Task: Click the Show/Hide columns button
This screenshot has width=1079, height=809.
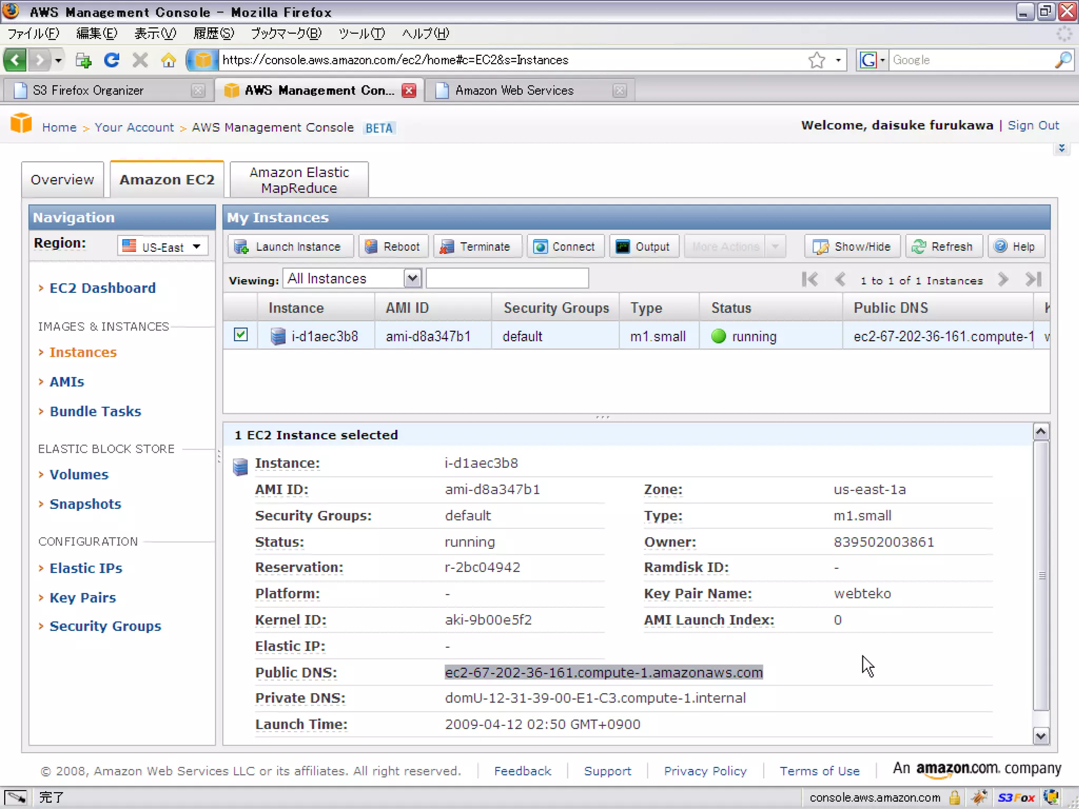Action: pyautogui.click(x=852, y=246)
